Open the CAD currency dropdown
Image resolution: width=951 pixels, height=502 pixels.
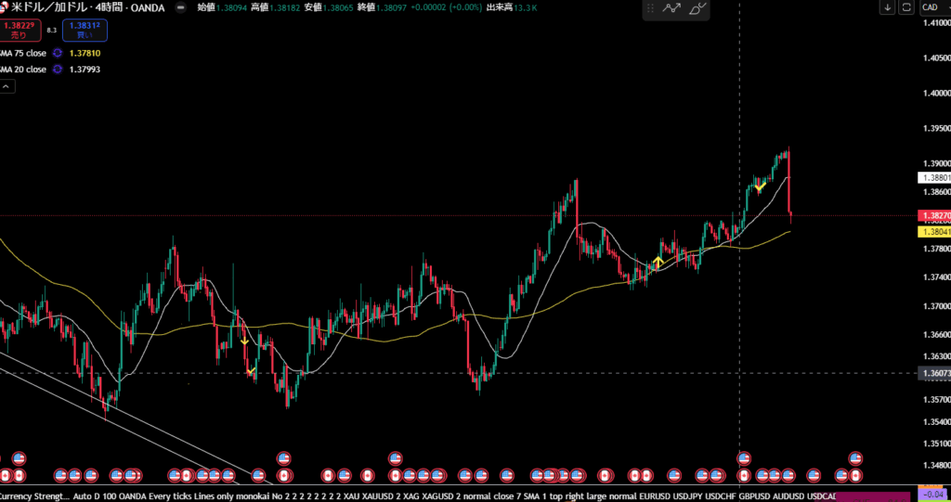[x=932, y=7]
